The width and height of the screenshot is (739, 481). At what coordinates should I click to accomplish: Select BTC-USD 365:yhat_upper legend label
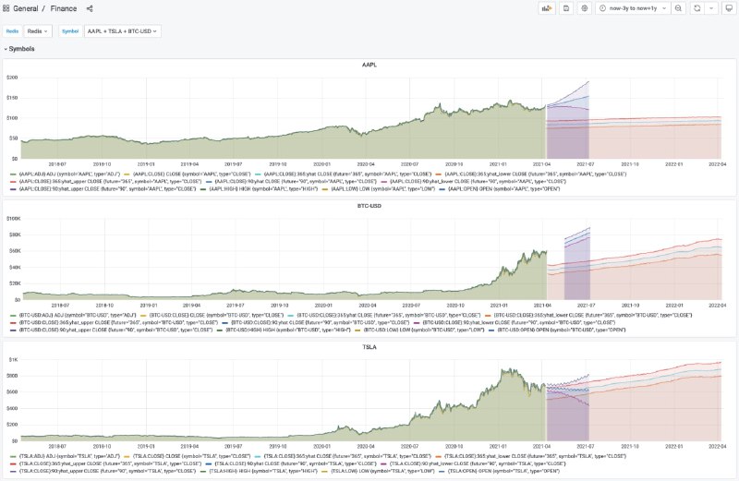[118, 323]
